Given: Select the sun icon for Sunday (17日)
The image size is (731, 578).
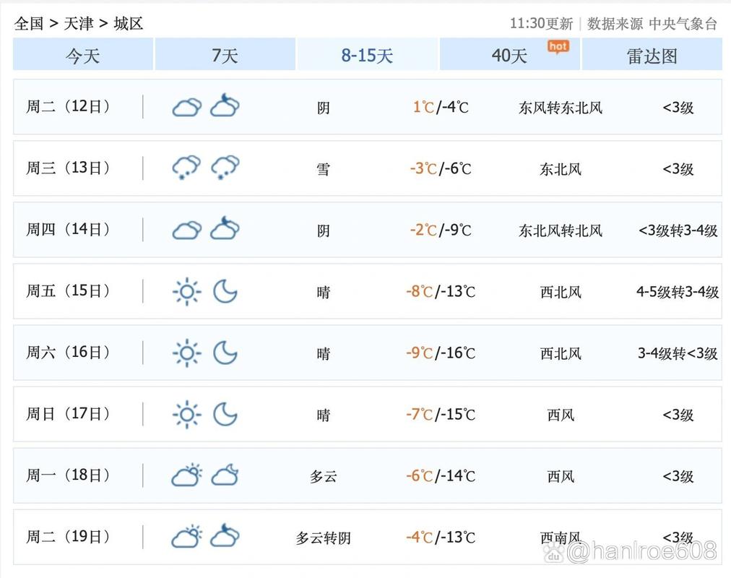Looking at the screenshot, I should pos(186,414).
